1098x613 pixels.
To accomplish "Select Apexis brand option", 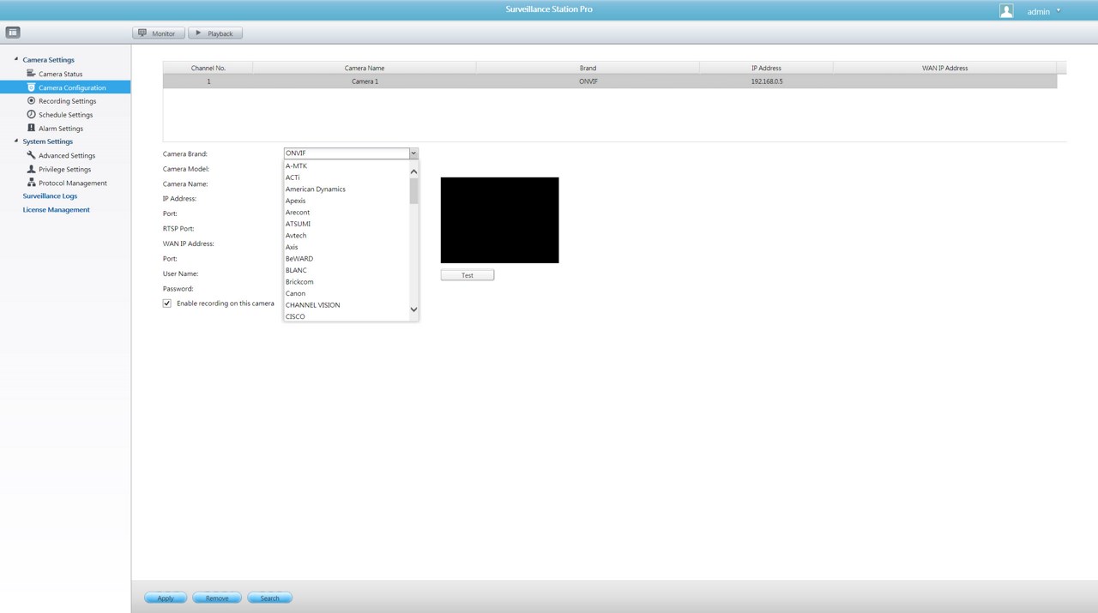I will coord(347,201).
